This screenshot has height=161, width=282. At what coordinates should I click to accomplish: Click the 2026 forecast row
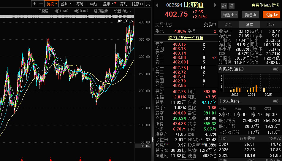(x=250, y=150)
